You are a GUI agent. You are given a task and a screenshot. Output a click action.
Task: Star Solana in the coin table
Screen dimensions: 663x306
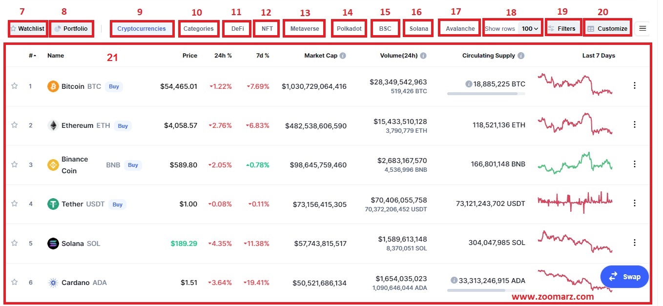click(x=14, y=243)
